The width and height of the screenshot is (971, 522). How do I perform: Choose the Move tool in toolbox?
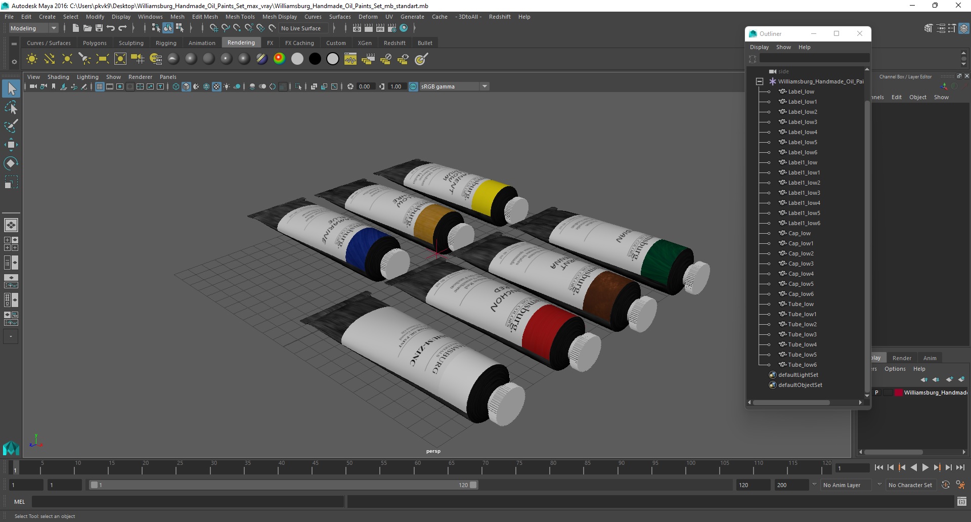click(x=11, y=145)
